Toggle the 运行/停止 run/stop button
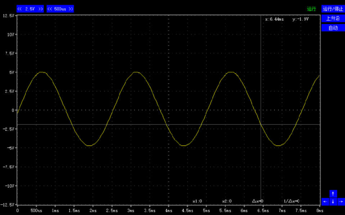The width and height of the screenshot is (345, 215). tap(333, 9)
